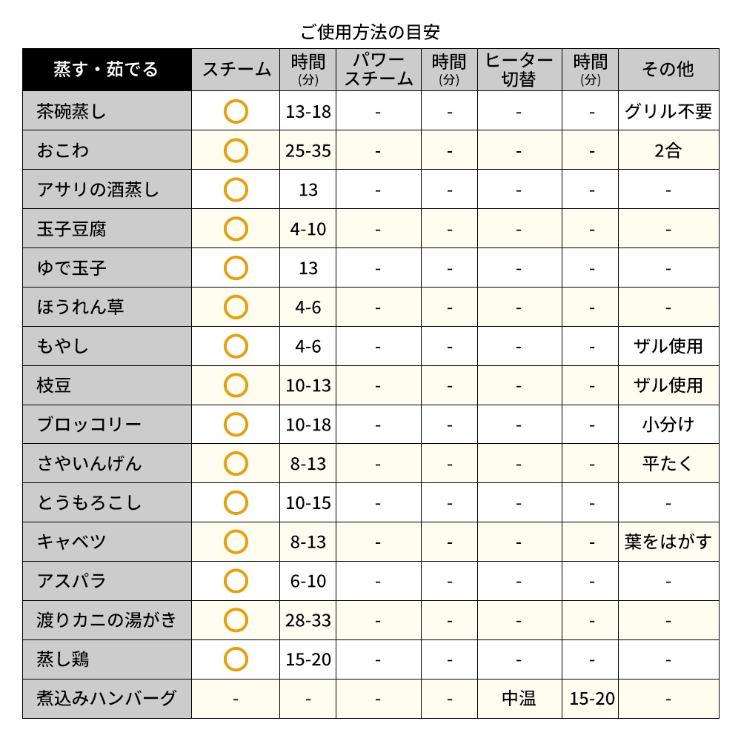Click the ご使用方法の目安 title
741x741 pixels.
(x=370, y=32)
